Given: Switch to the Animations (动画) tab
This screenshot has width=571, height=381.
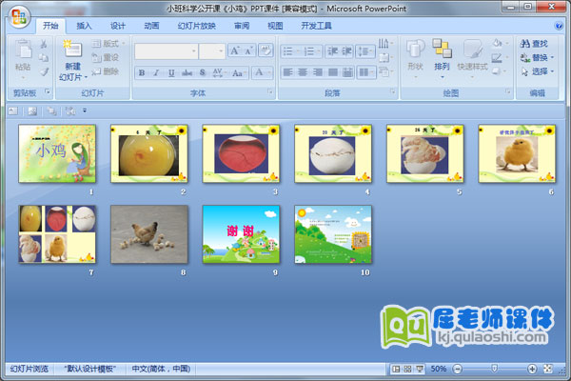Looking at the screenshot, I should 151,26.
